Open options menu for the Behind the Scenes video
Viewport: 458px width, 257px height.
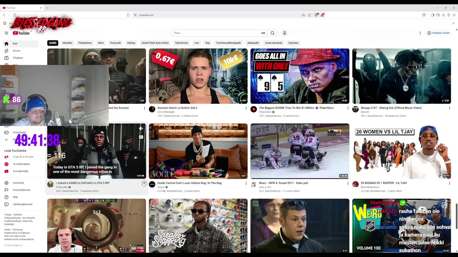click(144, 108)
